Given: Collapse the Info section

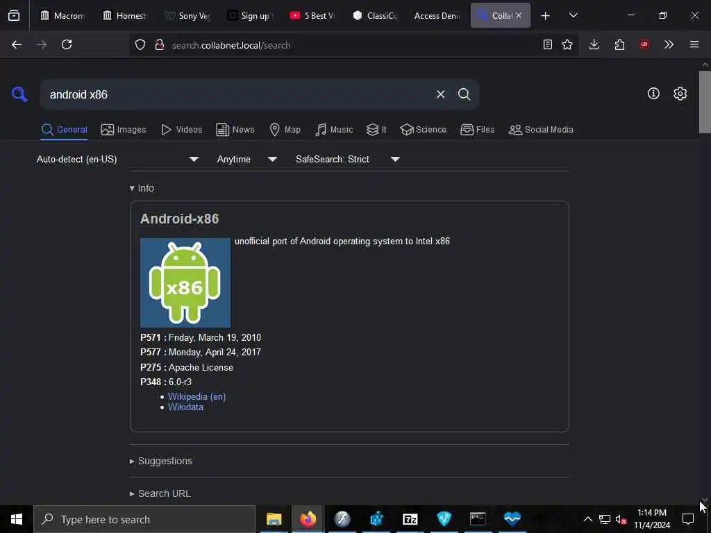Looking at the screenshot, I should click(142, 188).
